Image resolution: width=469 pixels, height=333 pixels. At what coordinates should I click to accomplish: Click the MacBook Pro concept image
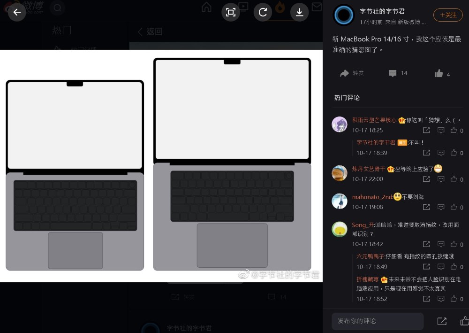pyautogui.click(x=161, y=166)
